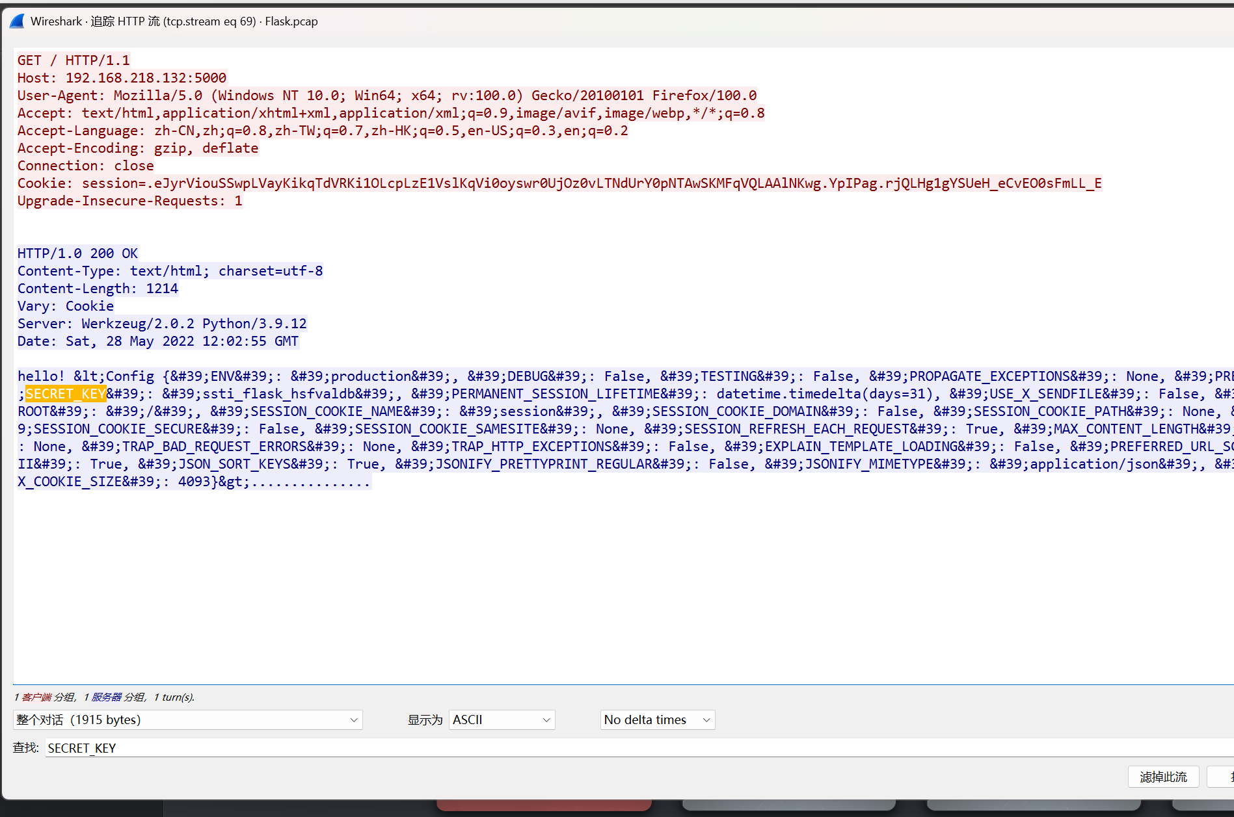Open the No delta times dropdown

coord(657,720)
